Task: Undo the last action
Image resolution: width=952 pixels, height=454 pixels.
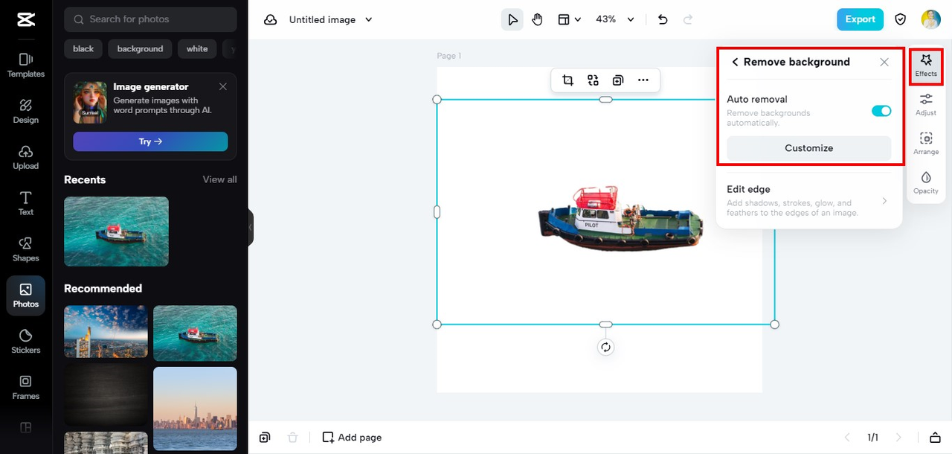Action: 663,19
